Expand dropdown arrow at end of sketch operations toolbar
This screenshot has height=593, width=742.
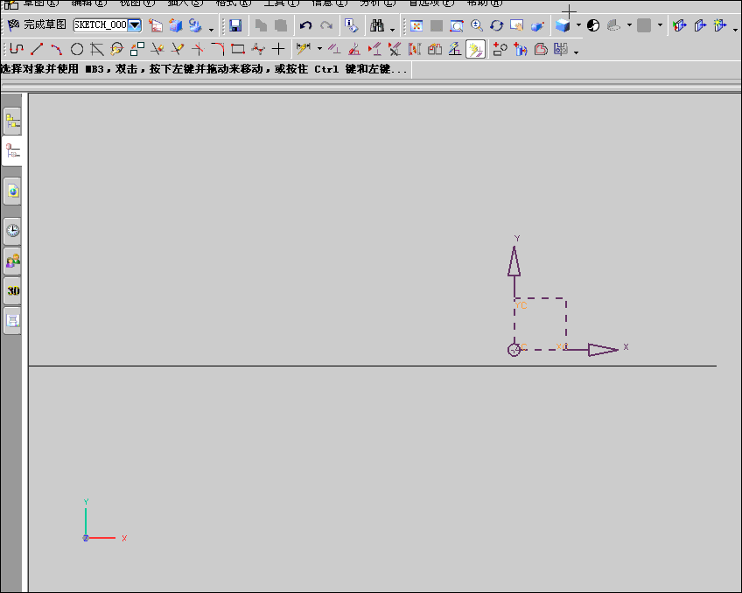pos(576,52)
